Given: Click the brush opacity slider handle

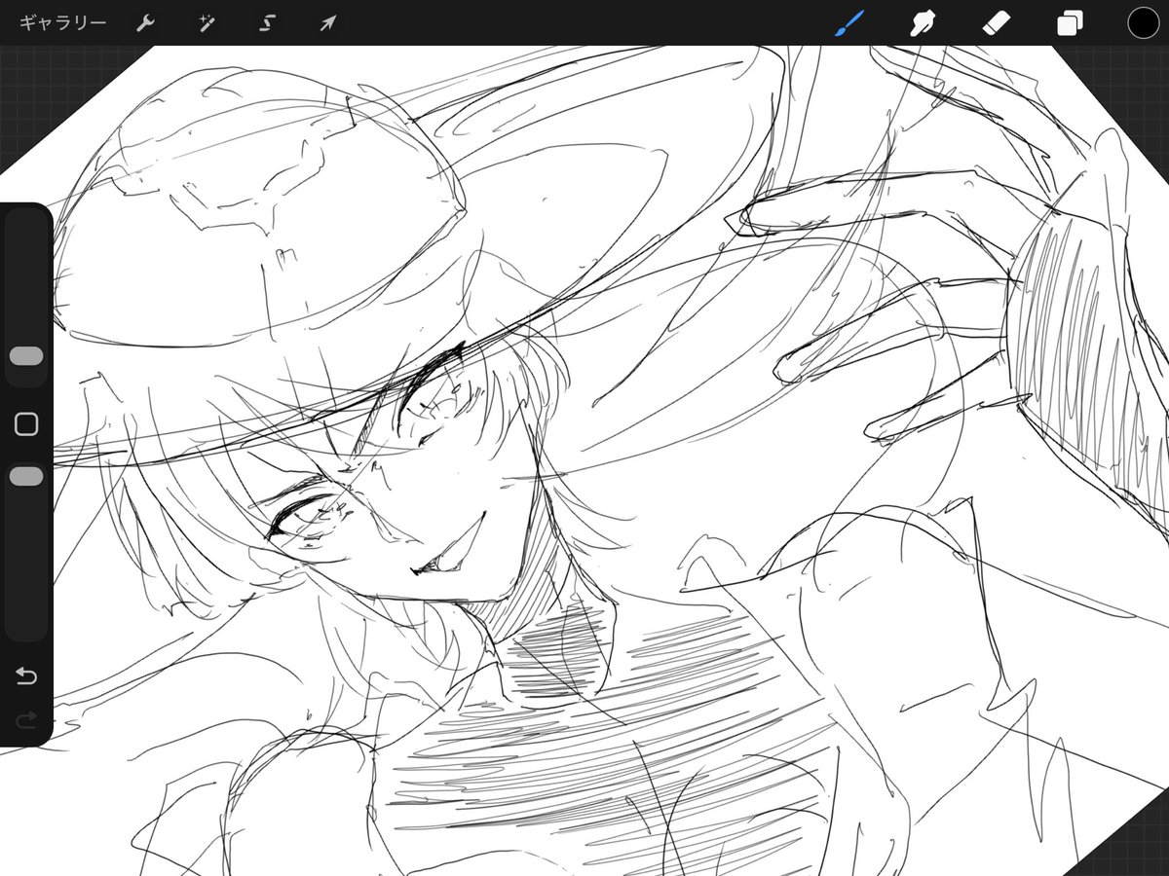Looking at the screenshot, I should [x=26, y=476].
